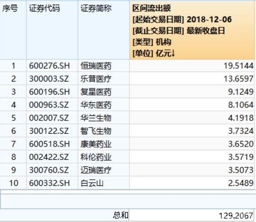
Task: Select code 300760.SZ
Action: pyautogui.click(x=49, y=170)
